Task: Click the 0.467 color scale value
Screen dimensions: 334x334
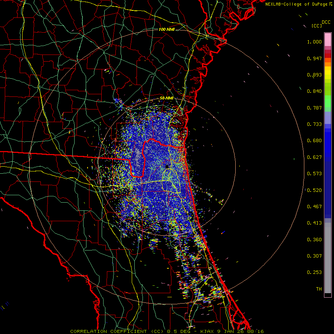Action: pyautogui.click(x=314, y=207)
